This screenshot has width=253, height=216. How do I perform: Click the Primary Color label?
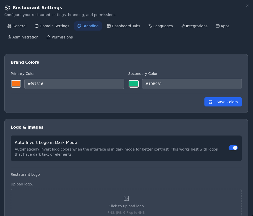pyautogui.click(x=23, y=74)
